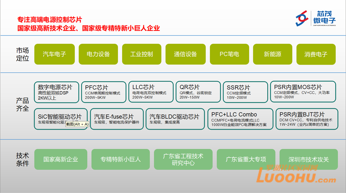This screenshot has height=193, width=346.
Task: Click the 截图(Alt + A) tooltip
Action: pyautogui.click(x=77, y=124)
